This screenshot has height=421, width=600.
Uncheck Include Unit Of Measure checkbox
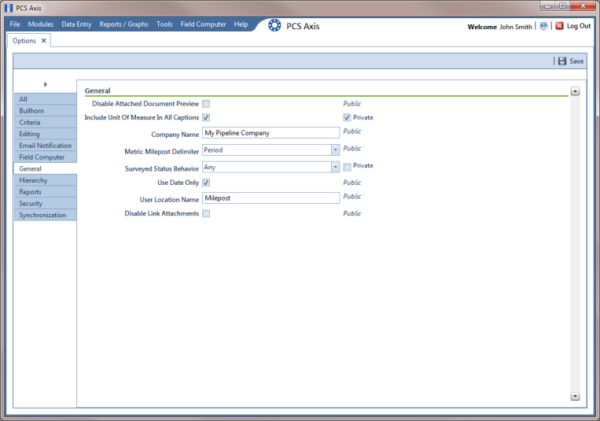click(x=206, y=117)
